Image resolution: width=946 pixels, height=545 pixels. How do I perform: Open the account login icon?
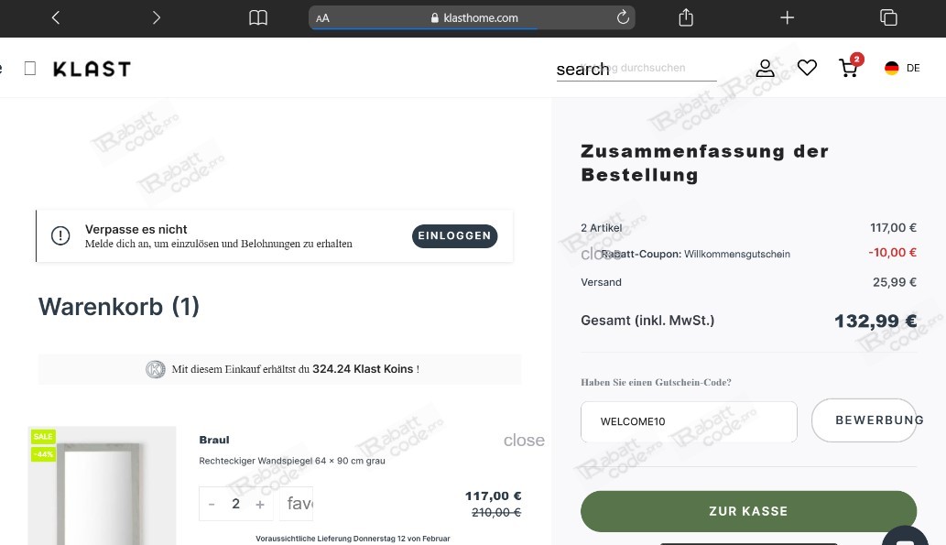(765, 67)
